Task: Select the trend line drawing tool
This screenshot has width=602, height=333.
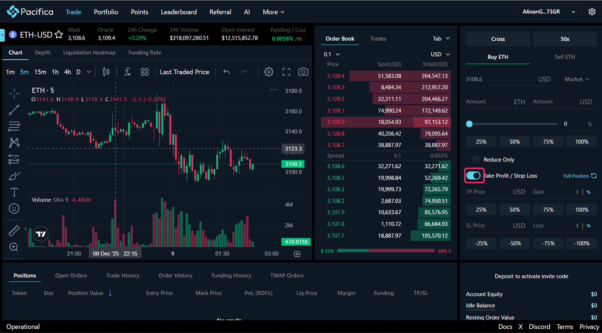Action: point(14,110)
